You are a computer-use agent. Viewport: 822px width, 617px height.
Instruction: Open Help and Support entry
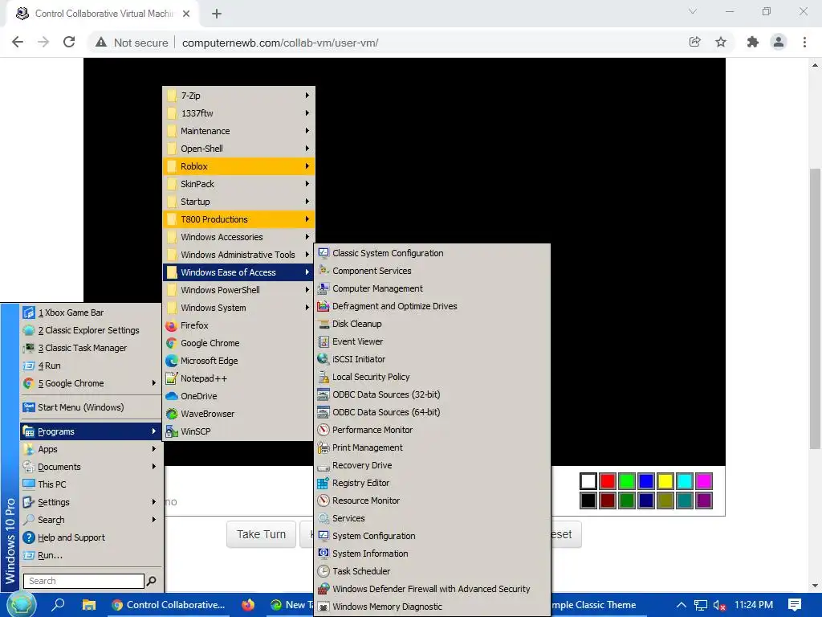[91, 537]
